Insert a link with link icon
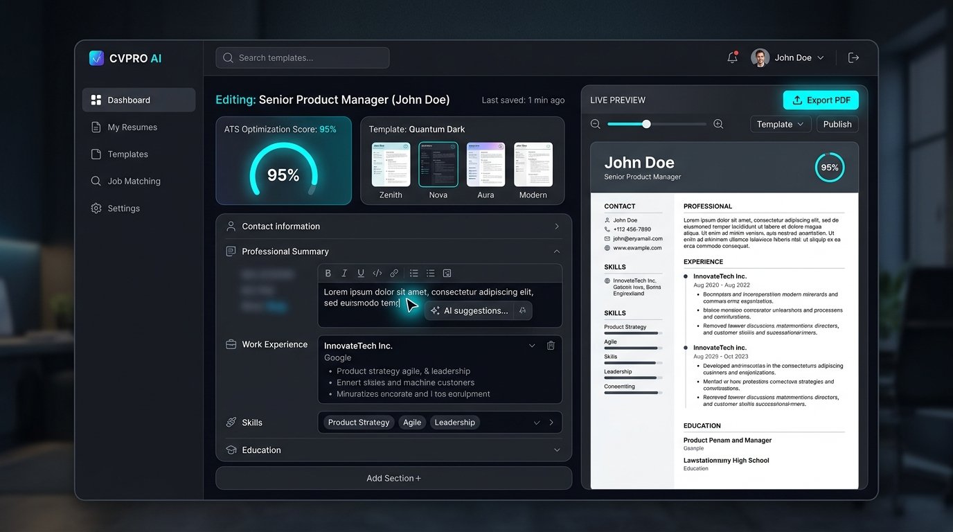This screenshot has height=532, width=953. [394, 273]
